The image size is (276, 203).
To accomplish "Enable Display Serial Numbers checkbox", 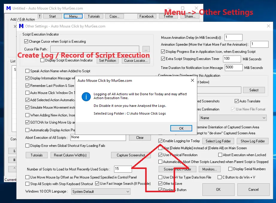I will pos(230,169).
